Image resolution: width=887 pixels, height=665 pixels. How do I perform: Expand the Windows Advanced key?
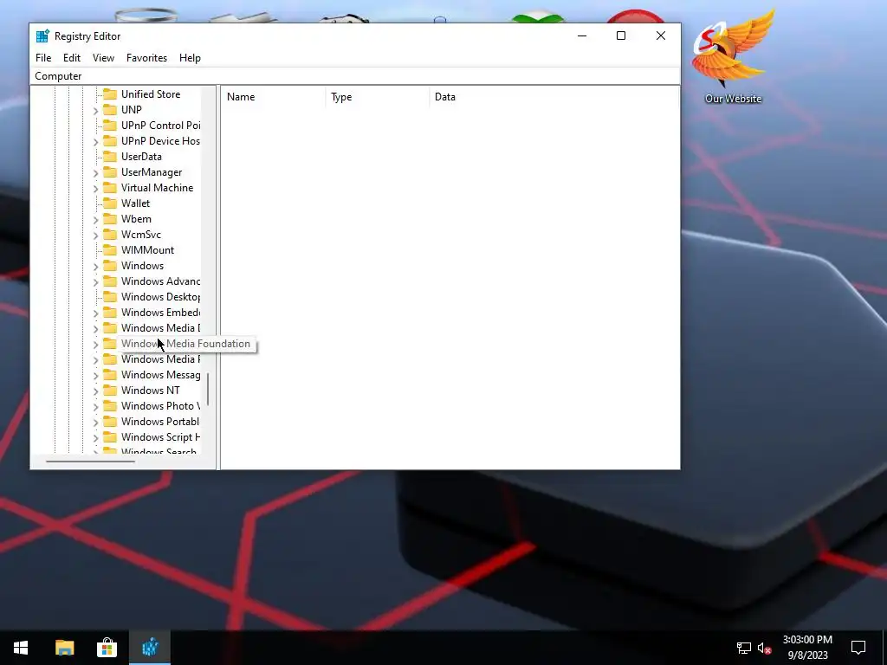tap(95, 281)
